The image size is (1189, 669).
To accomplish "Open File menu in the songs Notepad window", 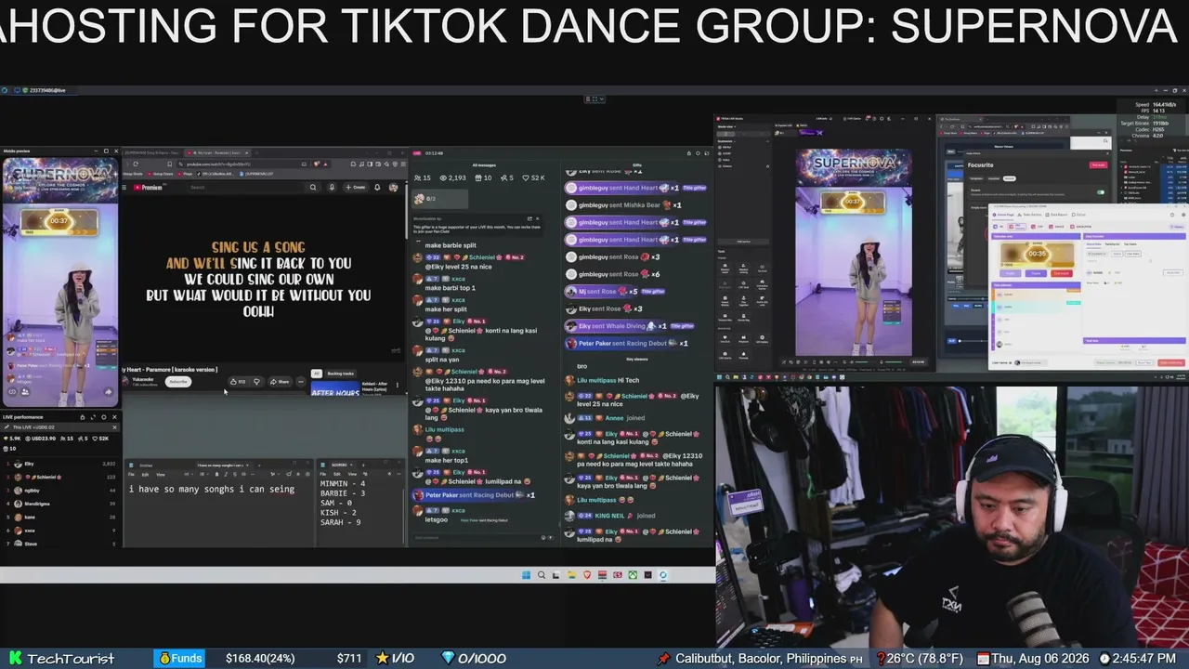I will click(132, 475).
